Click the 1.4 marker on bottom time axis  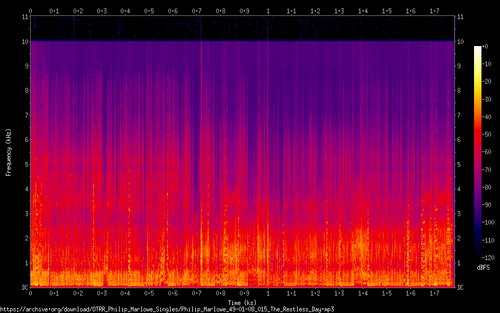363,293
